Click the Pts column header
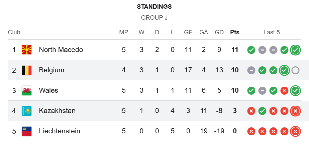309x147 pixels. tap(235, 32)
